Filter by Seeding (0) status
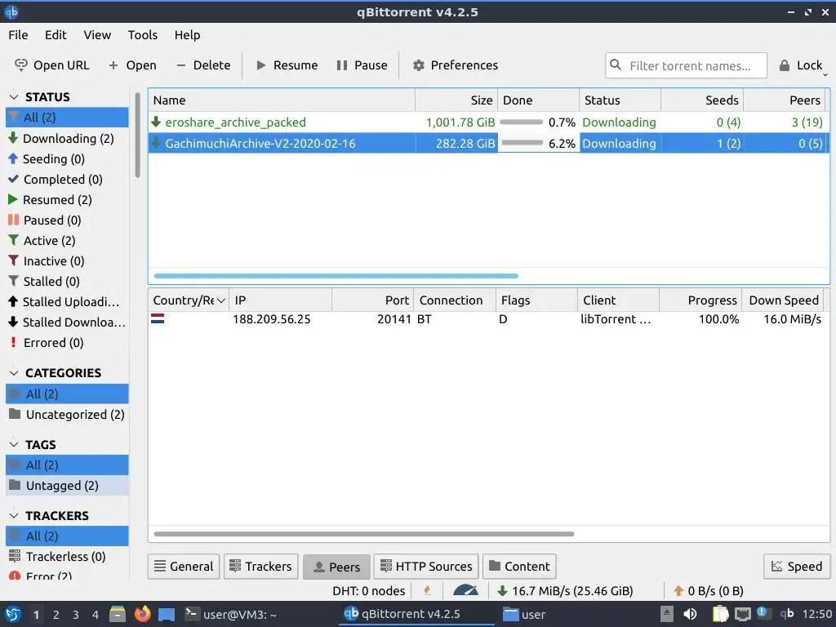The image size is (836, 627). tap(67, 159)
